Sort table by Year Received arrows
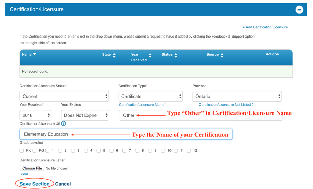313x189 pixels. [150, 55]
